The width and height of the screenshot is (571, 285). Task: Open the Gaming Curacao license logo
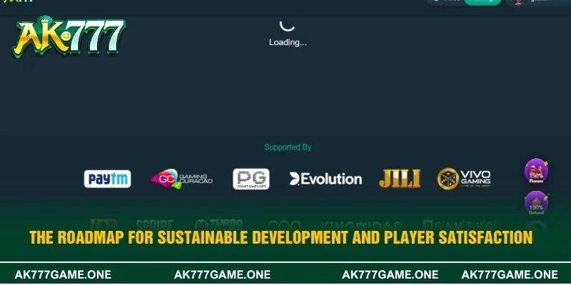[182, 179]
